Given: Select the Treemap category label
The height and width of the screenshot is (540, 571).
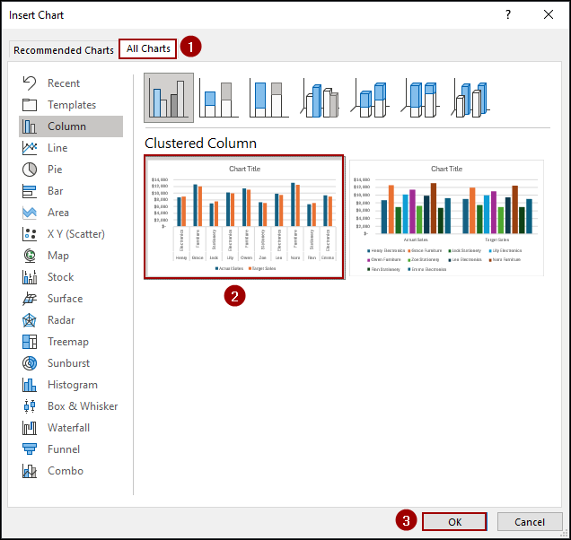Looking at the screenshot, I should pyautogui.click(x=68, y=342).
